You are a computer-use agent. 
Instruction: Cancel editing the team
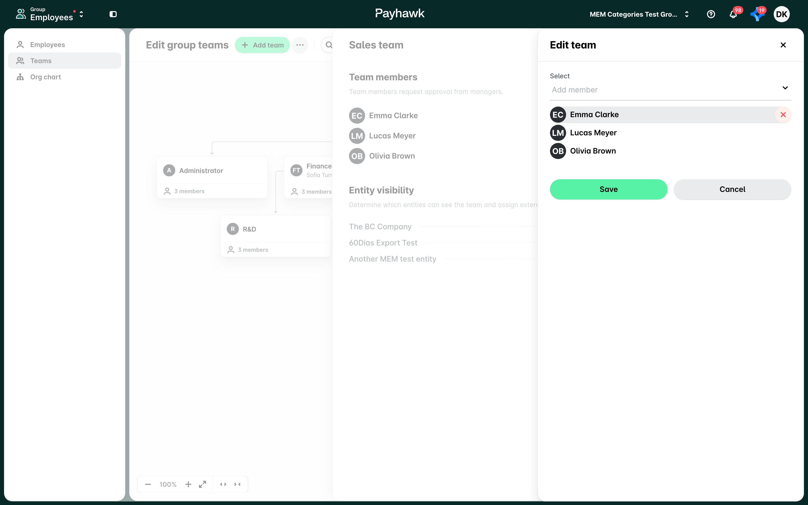[732, 189]
